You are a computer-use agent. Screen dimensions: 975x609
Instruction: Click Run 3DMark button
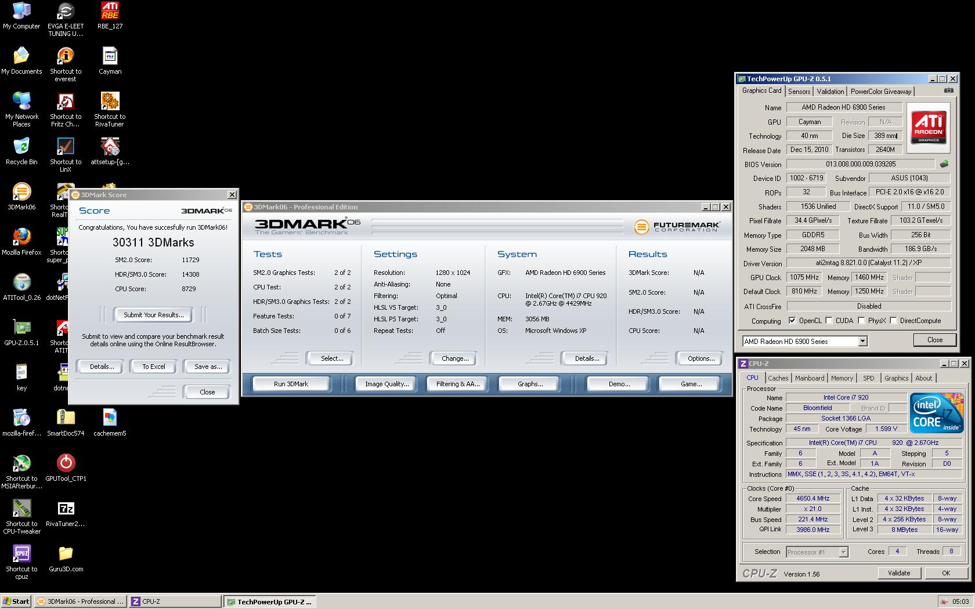click(x=291, y=384)
